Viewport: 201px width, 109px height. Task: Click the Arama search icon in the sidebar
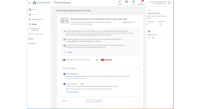pyautogui.click(x=30, y=10)
